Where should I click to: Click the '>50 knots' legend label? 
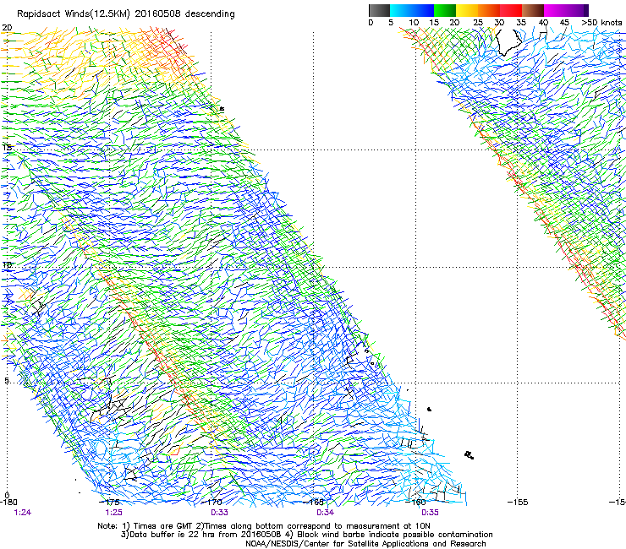click(601, 23)
